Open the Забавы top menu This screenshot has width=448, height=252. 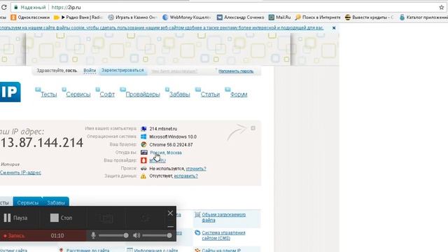[x=179, y=94]
